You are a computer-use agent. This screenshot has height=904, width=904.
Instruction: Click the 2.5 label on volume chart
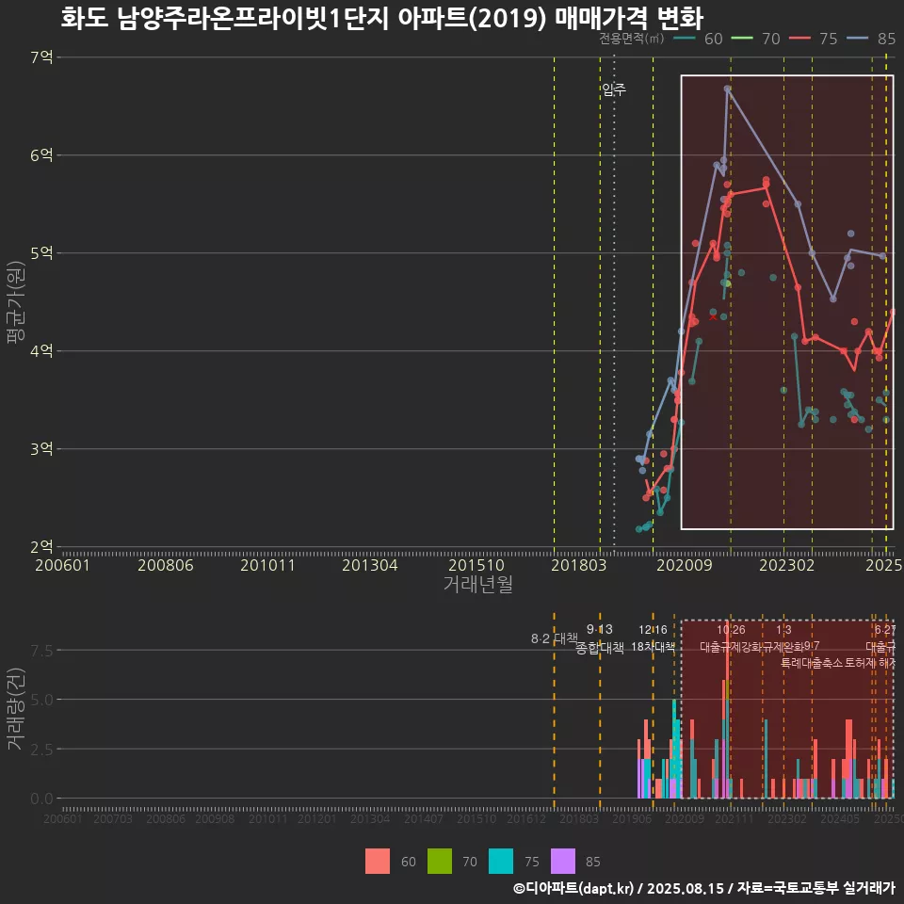[x=41, y=750]
